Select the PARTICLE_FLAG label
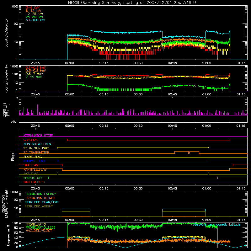Screen dimensions: 251x251 [35, 169]
